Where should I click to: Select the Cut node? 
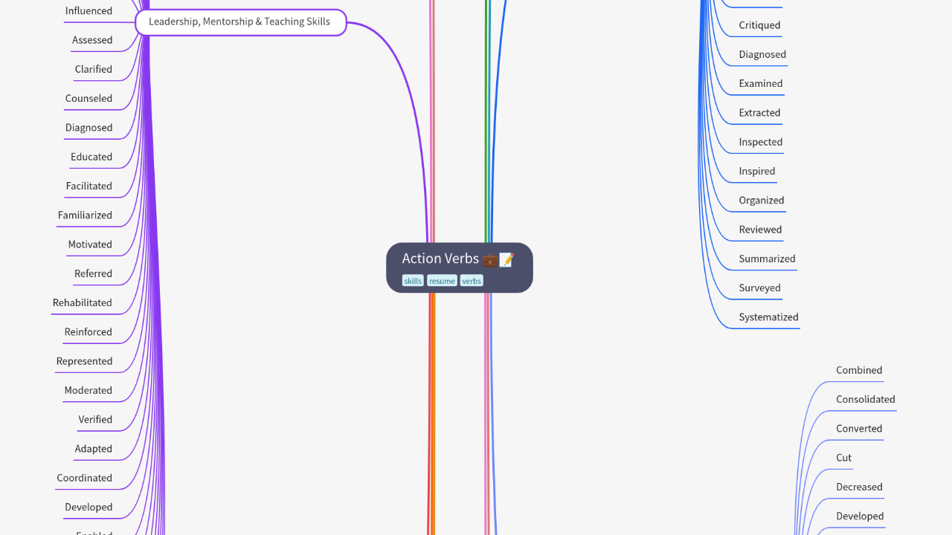(844, 458)
